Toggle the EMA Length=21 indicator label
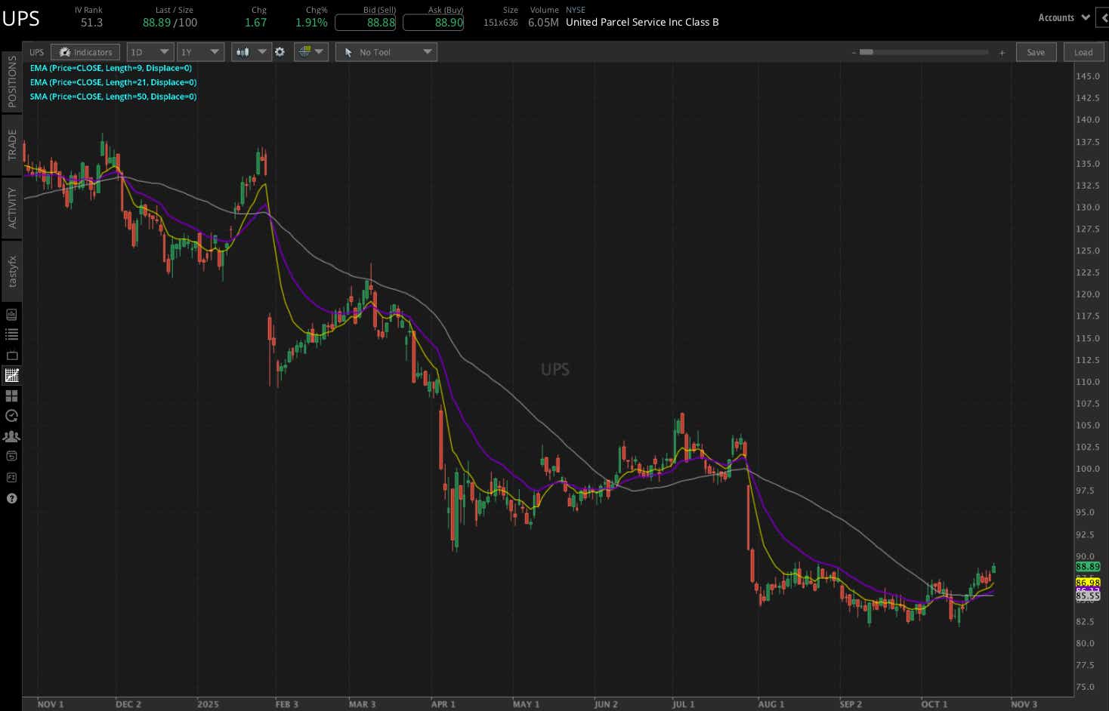 click(x=113, y=82)
